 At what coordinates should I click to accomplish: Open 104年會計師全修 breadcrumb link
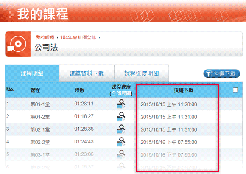(78, 37)
